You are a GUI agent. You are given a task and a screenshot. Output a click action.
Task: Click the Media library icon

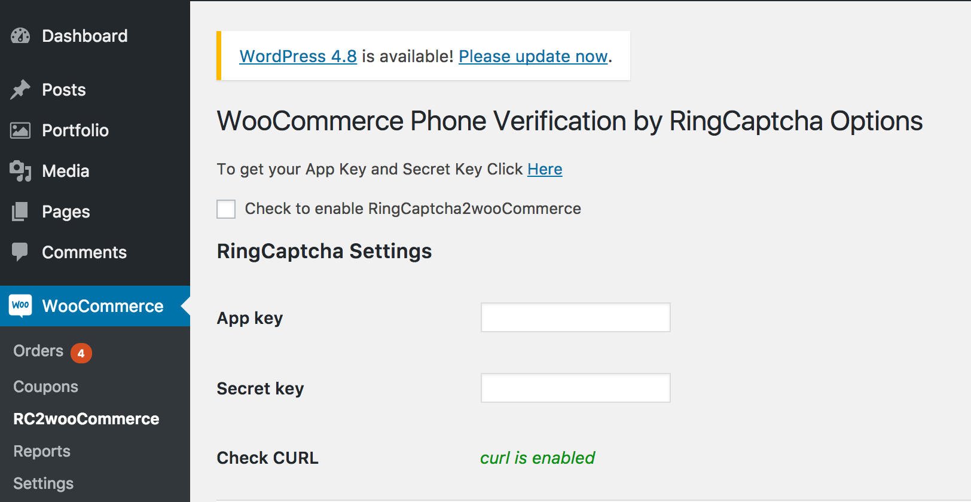pyautogui.click(x=20, y=171)
